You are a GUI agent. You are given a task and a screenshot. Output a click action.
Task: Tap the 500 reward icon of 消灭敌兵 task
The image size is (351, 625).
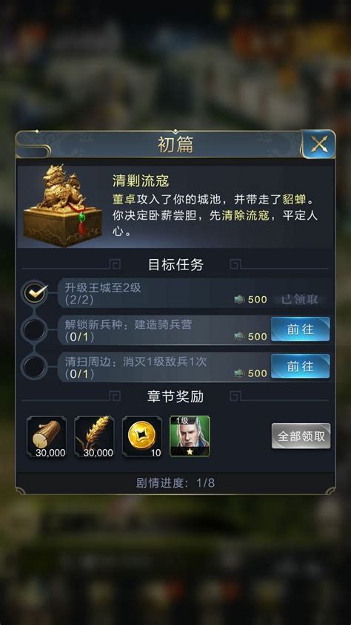click(x=240, y=373)
